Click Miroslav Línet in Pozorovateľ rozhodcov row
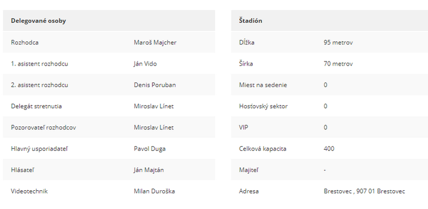The image size is (428, 209). click(x=154, y=128)
